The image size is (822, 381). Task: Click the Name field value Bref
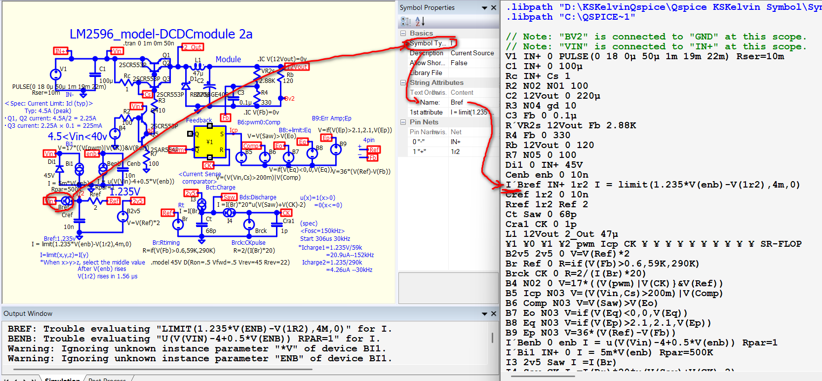[457, 102]
